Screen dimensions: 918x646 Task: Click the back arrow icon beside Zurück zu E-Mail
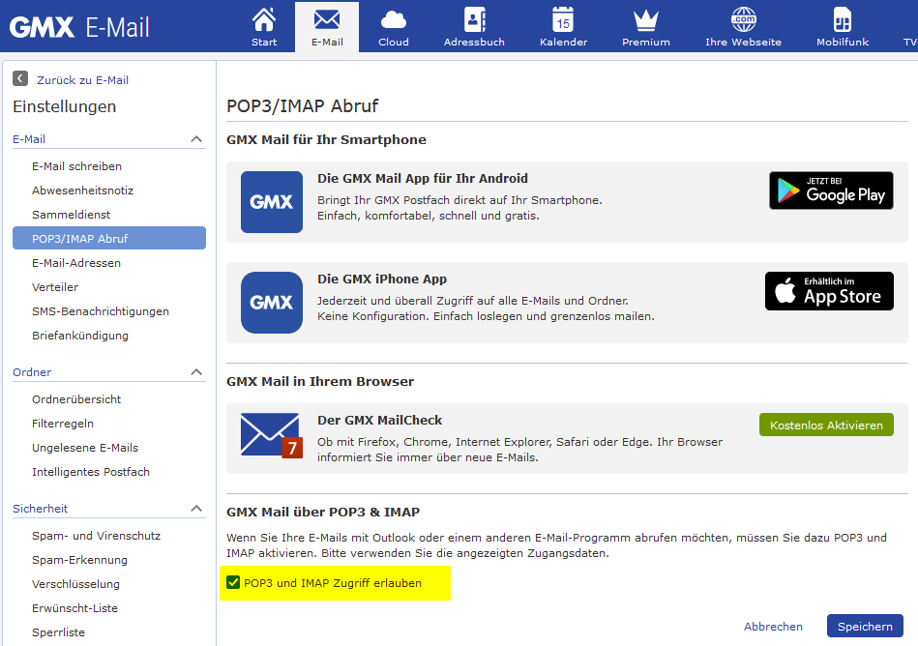(x=20, y=79)
